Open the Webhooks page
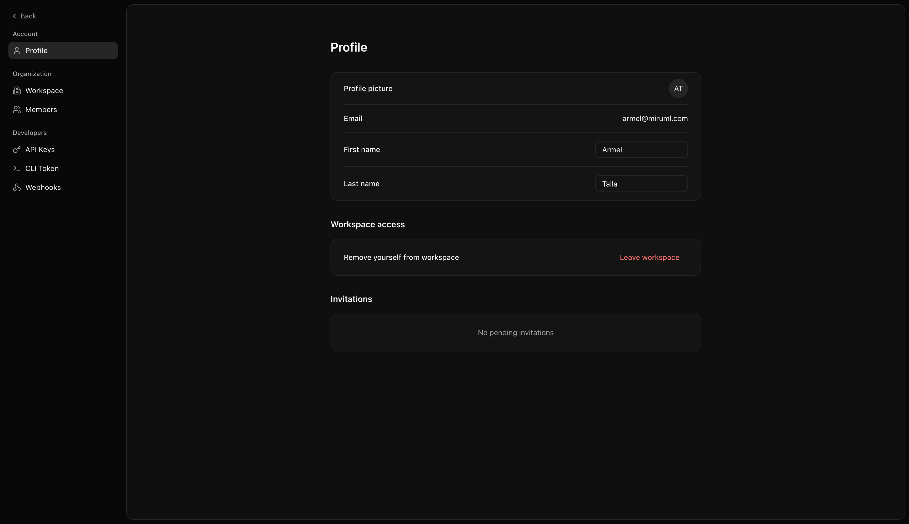 point(43,188)
